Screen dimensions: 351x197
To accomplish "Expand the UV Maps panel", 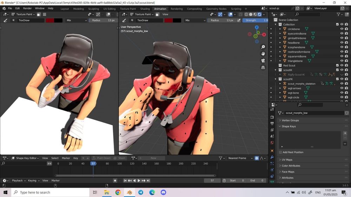I will pos(287,160).
